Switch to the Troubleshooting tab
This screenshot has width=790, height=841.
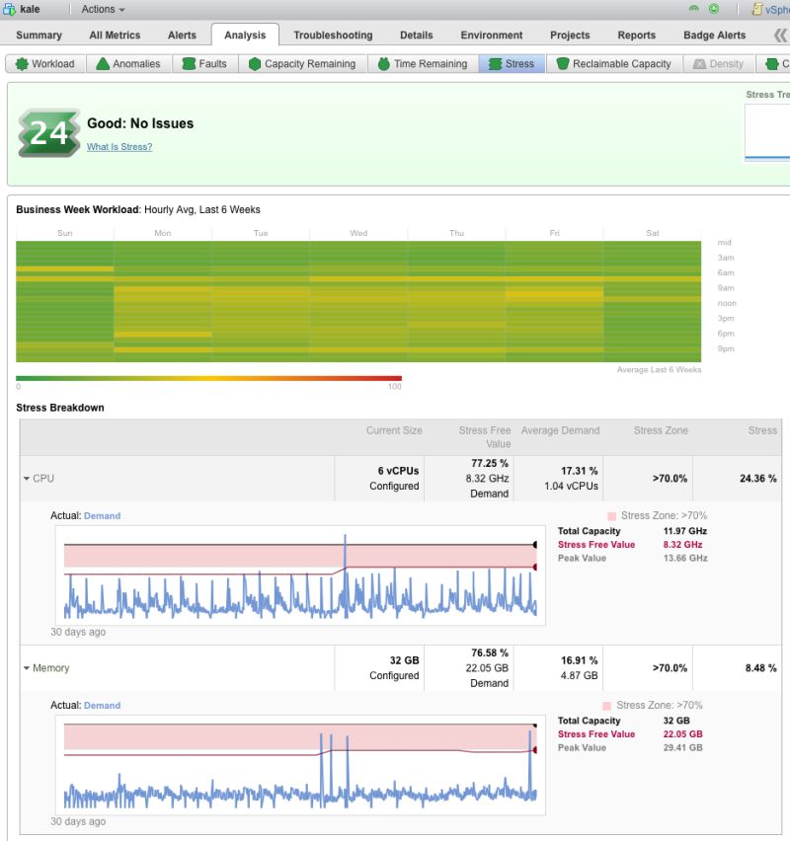[332, 34]
